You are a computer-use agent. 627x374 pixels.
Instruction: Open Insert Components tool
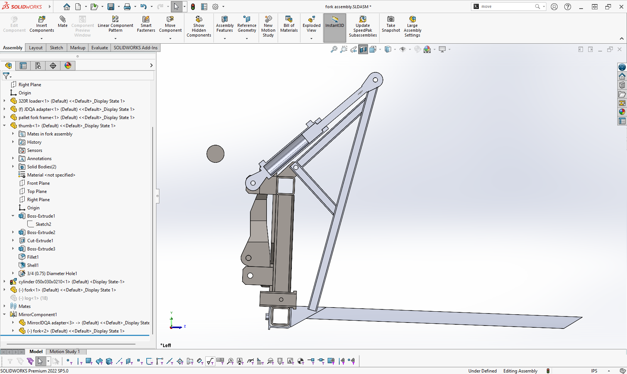coord(42,19)
